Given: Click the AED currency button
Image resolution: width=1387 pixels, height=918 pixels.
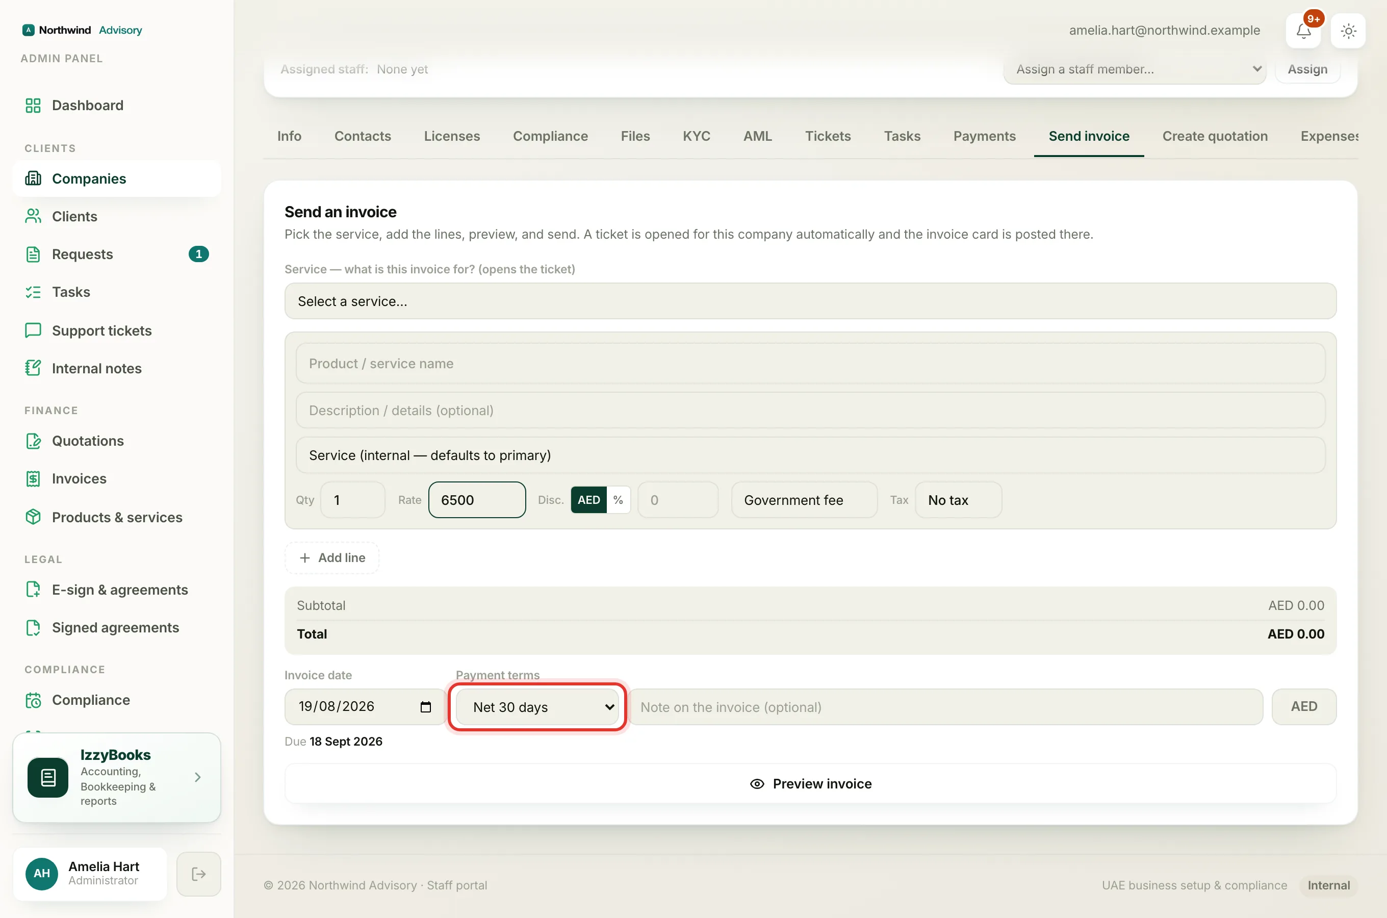Looking at the screenshot, I should click(x=1304, y=707).
